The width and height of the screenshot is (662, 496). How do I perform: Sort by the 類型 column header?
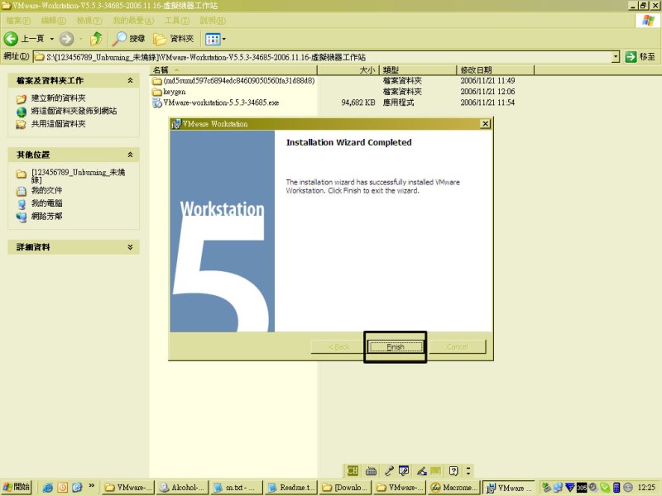[x=418, y=70]
